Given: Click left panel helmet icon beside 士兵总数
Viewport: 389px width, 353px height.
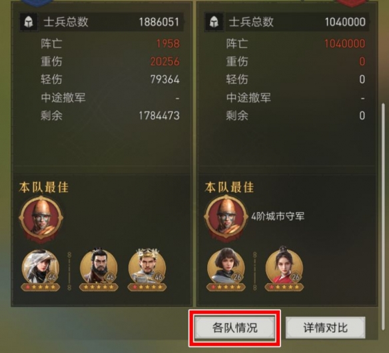Looking at the screenshot, I should [x=28, y=22].
